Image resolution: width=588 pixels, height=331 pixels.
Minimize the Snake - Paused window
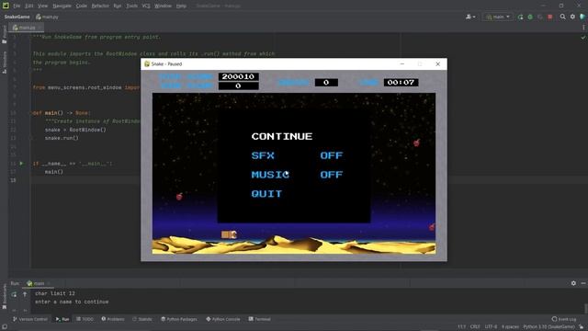coord(402,63)
